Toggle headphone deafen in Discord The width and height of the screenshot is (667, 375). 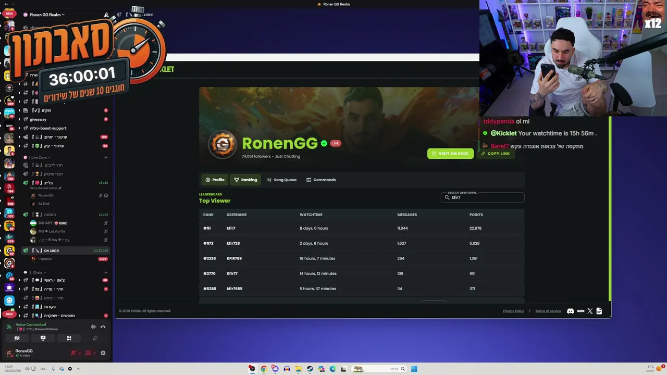88,353
